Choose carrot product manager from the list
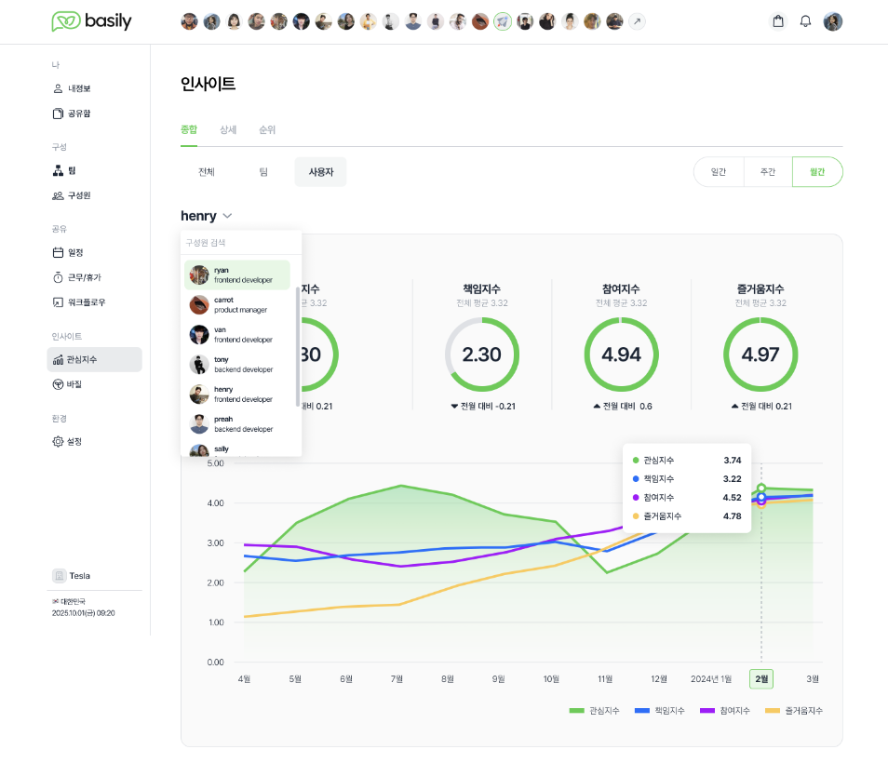888x763 pixels. (237, 305)
